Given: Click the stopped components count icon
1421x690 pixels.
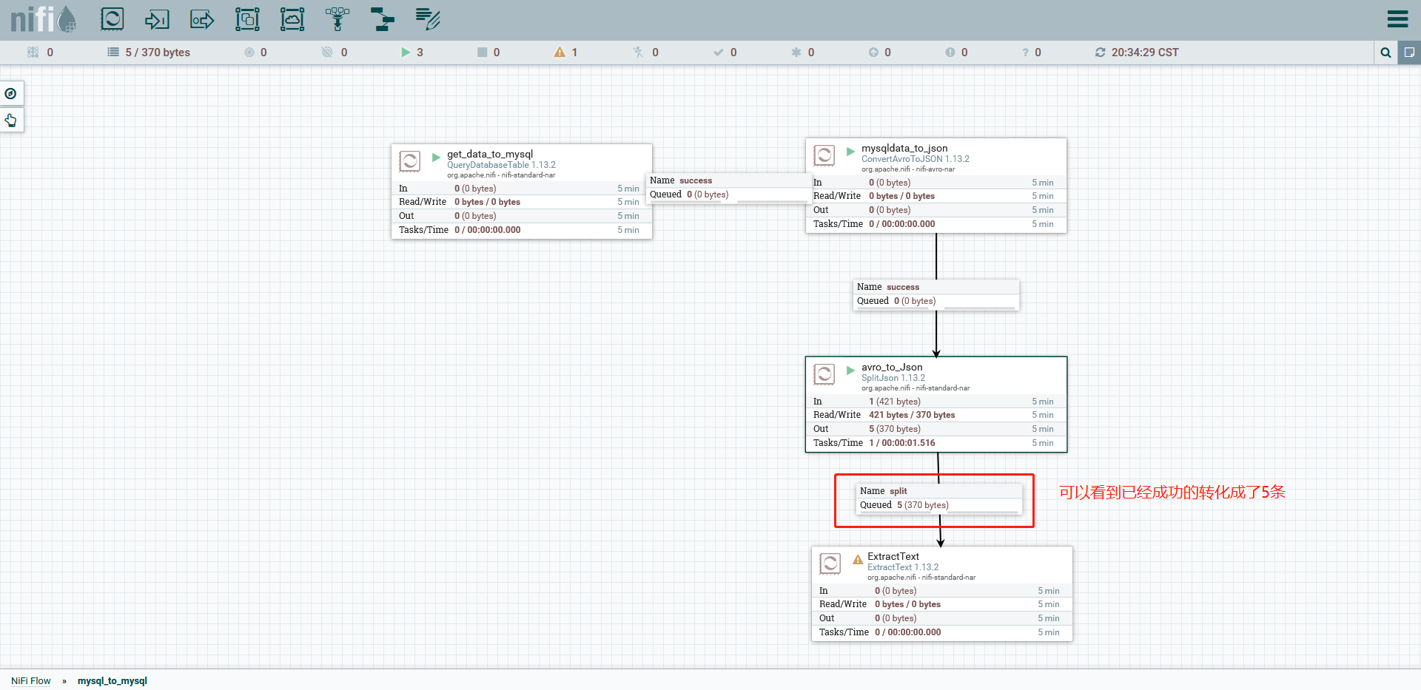Looking at the screenshot, I should click(483, 53).
